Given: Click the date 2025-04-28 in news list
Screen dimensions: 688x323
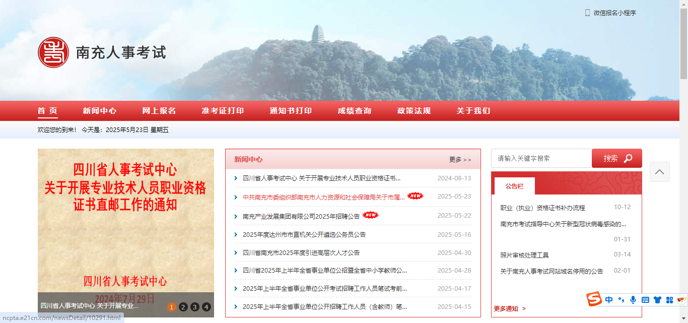Looking at the screenshot, I should click(x=454, y=271).
